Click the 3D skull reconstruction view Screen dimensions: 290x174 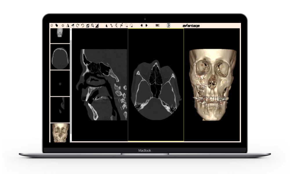pyautogui.click(x=212, y=85)
